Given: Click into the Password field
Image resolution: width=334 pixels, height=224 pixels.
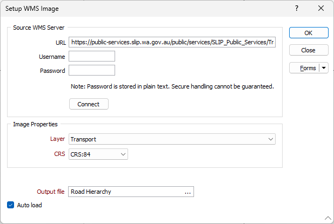Looking at the screenshot, I should (92, 70).
